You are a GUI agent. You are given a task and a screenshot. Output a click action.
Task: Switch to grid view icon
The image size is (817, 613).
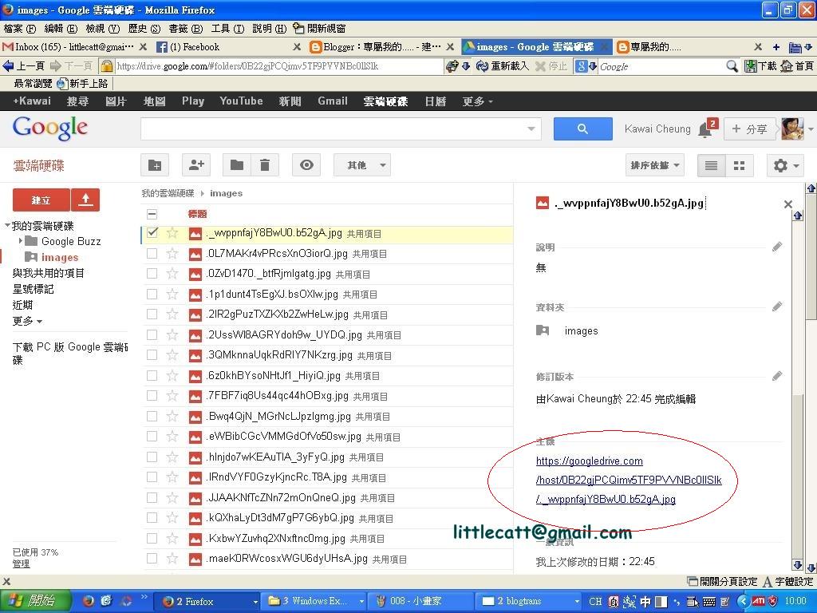(740, 166)
